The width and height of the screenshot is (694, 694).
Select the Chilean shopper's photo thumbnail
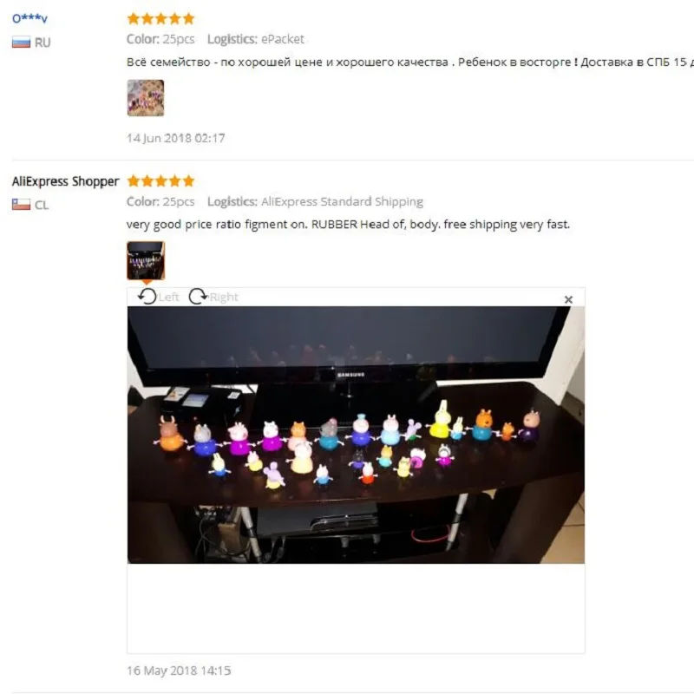pos(146,261)
